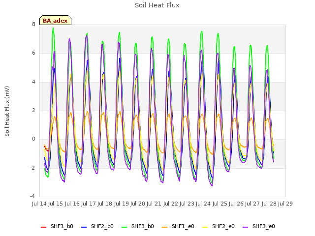Image resolution: width=315 pixels, height=236 pixels.
Task: Click the purple SHF3_e0 legend swatch
Action: (246, 227)
